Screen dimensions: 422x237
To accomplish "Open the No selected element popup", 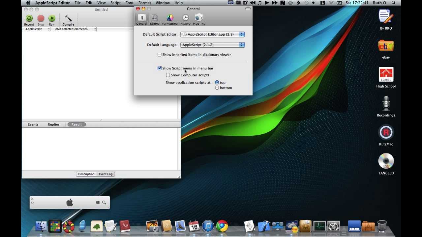I will pos(74,29).
